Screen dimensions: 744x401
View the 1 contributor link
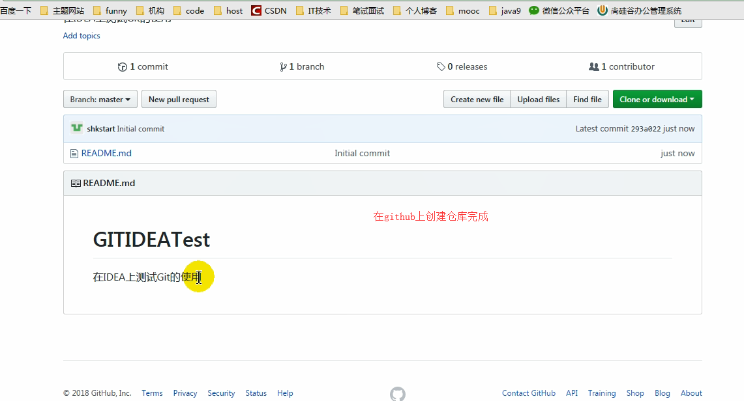621,67
